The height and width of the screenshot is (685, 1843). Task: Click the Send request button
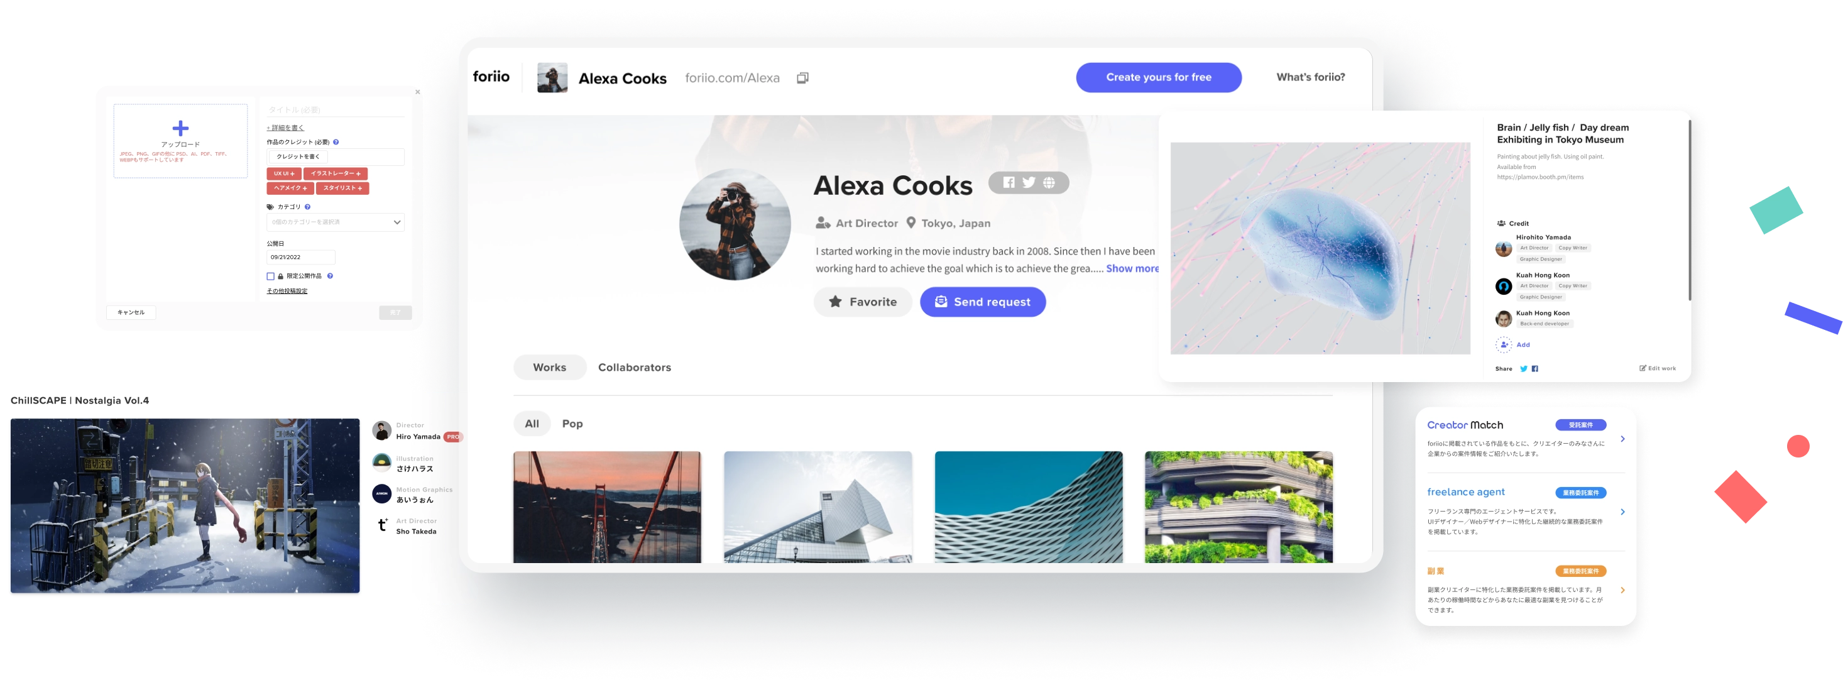[x=983, y=302]
